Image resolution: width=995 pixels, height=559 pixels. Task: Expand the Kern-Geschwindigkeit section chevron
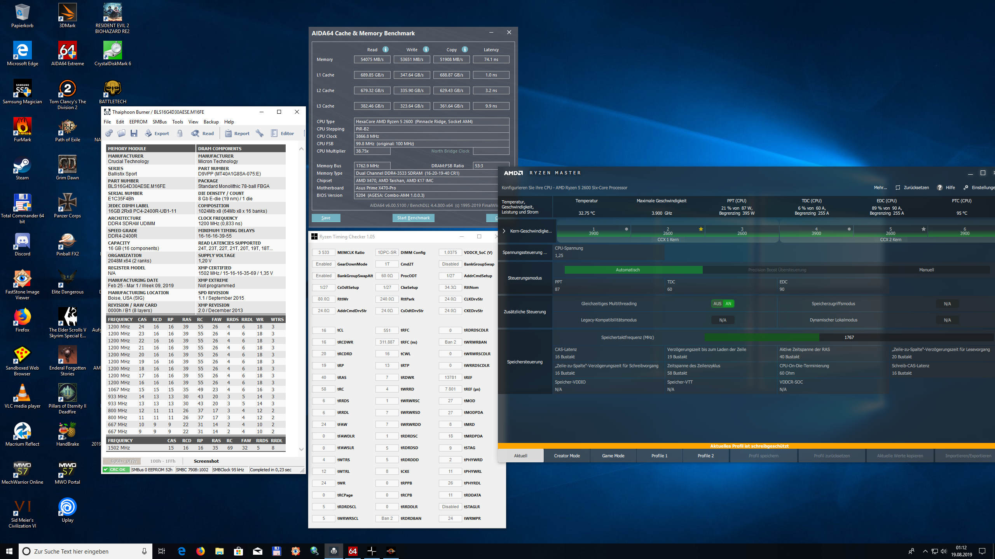click(x=504, y=231)
